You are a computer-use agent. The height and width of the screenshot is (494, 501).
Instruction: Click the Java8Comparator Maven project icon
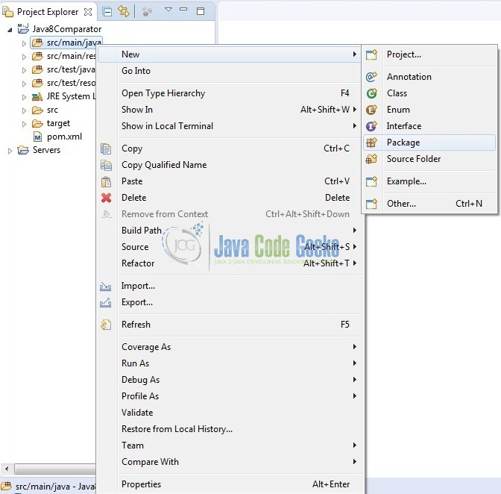(23, 29)
